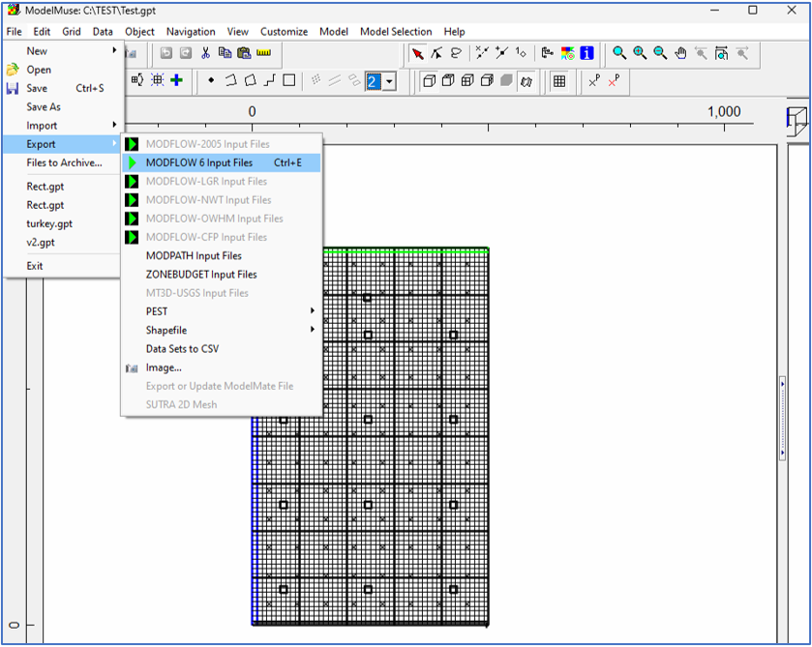Click Open in the File menu
This screenshot has height=647, width=812.
(63, 70)
